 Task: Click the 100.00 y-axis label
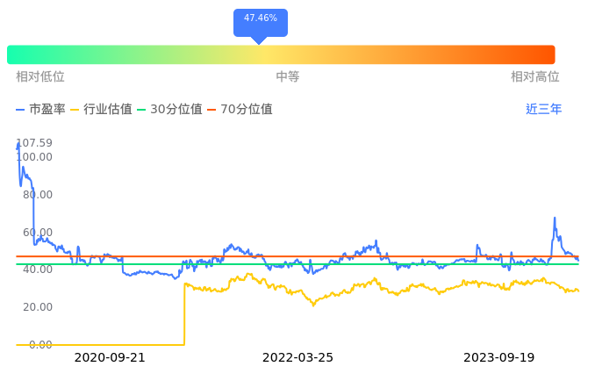point(35,157)
